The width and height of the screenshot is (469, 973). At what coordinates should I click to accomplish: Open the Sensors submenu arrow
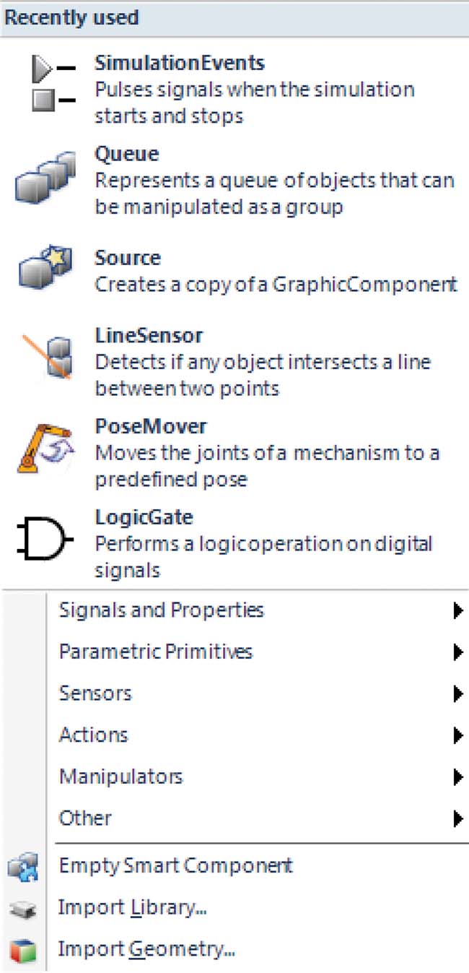click(457, 694)
